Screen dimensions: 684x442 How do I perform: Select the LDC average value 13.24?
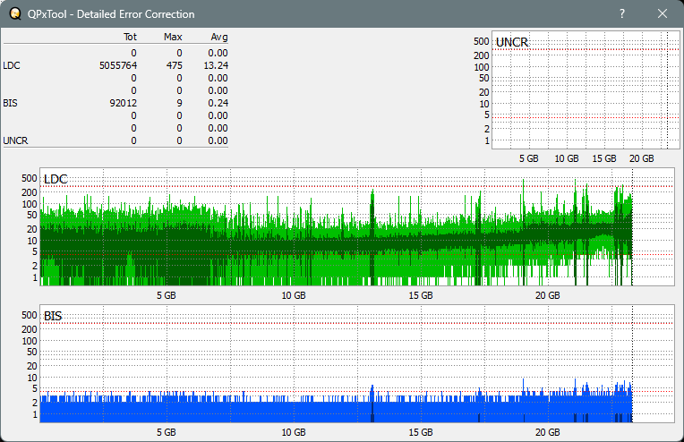click(x=216, y=65)
